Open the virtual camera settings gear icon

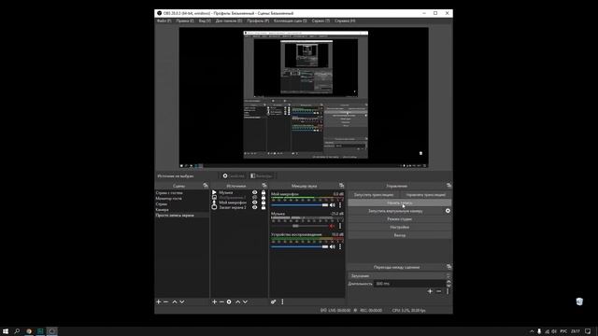(x=448, y=211)
